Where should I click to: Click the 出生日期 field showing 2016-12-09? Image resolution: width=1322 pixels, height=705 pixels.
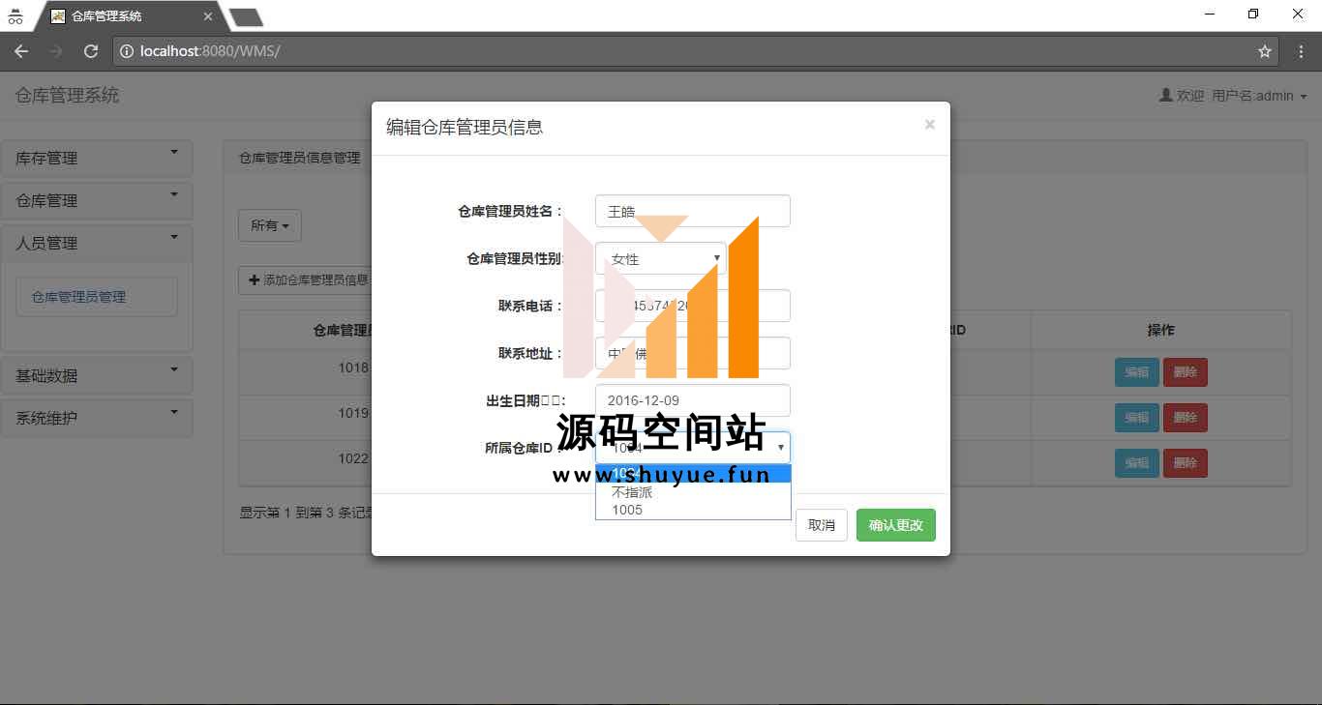click(692, 400)
